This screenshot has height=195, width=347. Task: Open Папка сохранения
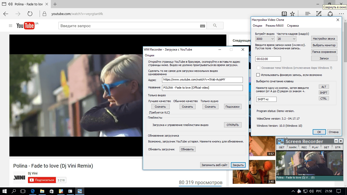324,52
